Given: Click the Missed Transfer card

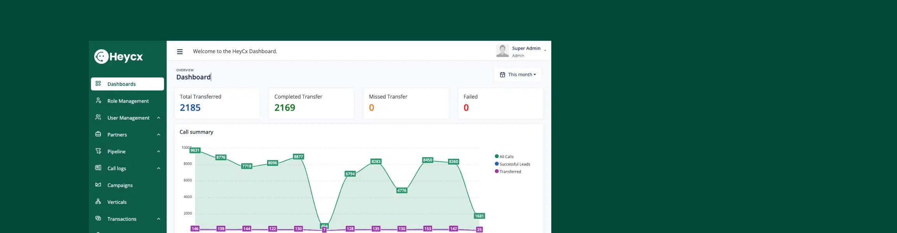Looking at the screenshot, I should [x=406, y=103].
